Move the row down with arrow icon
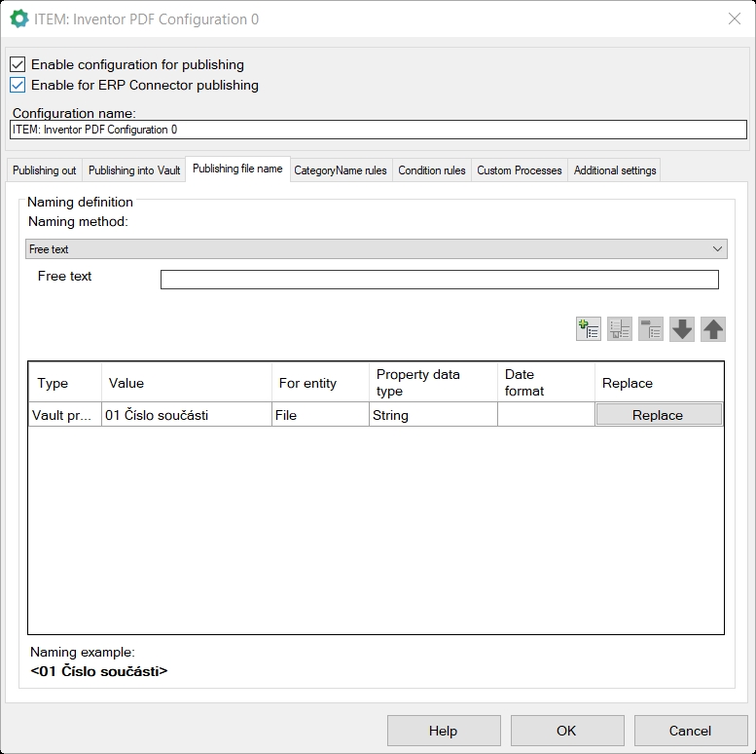756x754 pixels. pos(682,329)
